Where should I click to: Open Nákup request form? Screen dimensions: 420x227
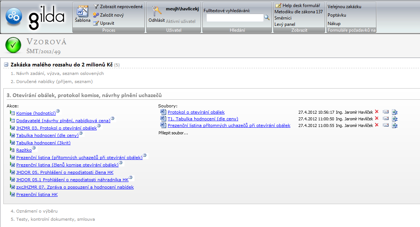(x=334, y=24)
